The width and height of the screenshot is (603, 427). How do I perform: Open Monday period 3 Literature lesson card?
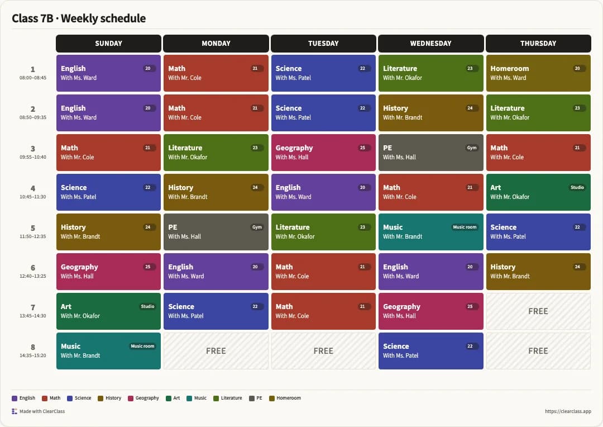pyautogui.click(x=216, y=153)
